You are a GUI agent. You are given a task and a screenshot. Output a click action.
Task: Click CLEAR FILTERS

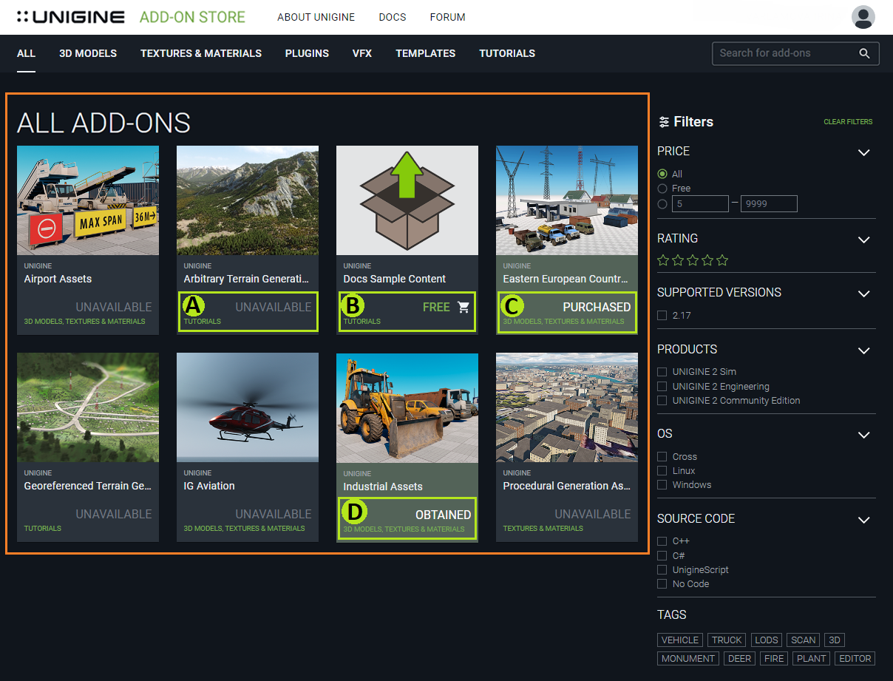(x=848, y=122)
